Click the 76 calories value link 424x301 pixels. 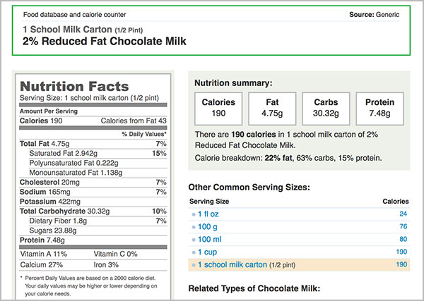[404, 226]
